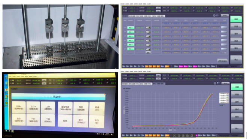Switch to third tab in table window

[x=146, y=16]
